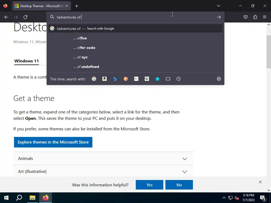Image resolution: width=271 pixels, height=203 pixels.
Task: Click the muted volume tray icon
Action: click(237, 198)
